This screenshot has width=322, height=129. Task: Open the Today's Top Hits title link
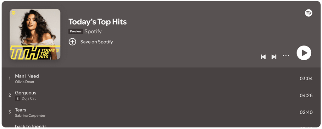[x=97, y=22]
